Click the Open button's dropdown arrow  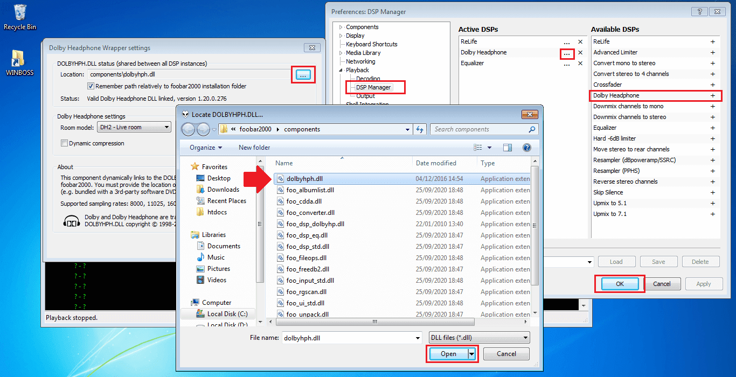[473, 354]
